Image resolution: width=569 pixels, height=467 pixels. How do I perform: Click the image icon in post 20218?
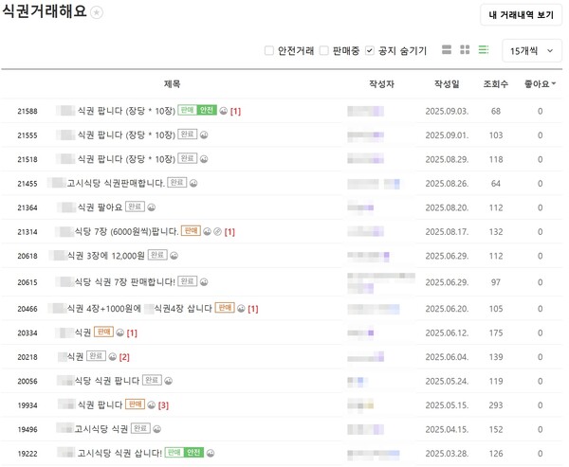pos(113,357)
